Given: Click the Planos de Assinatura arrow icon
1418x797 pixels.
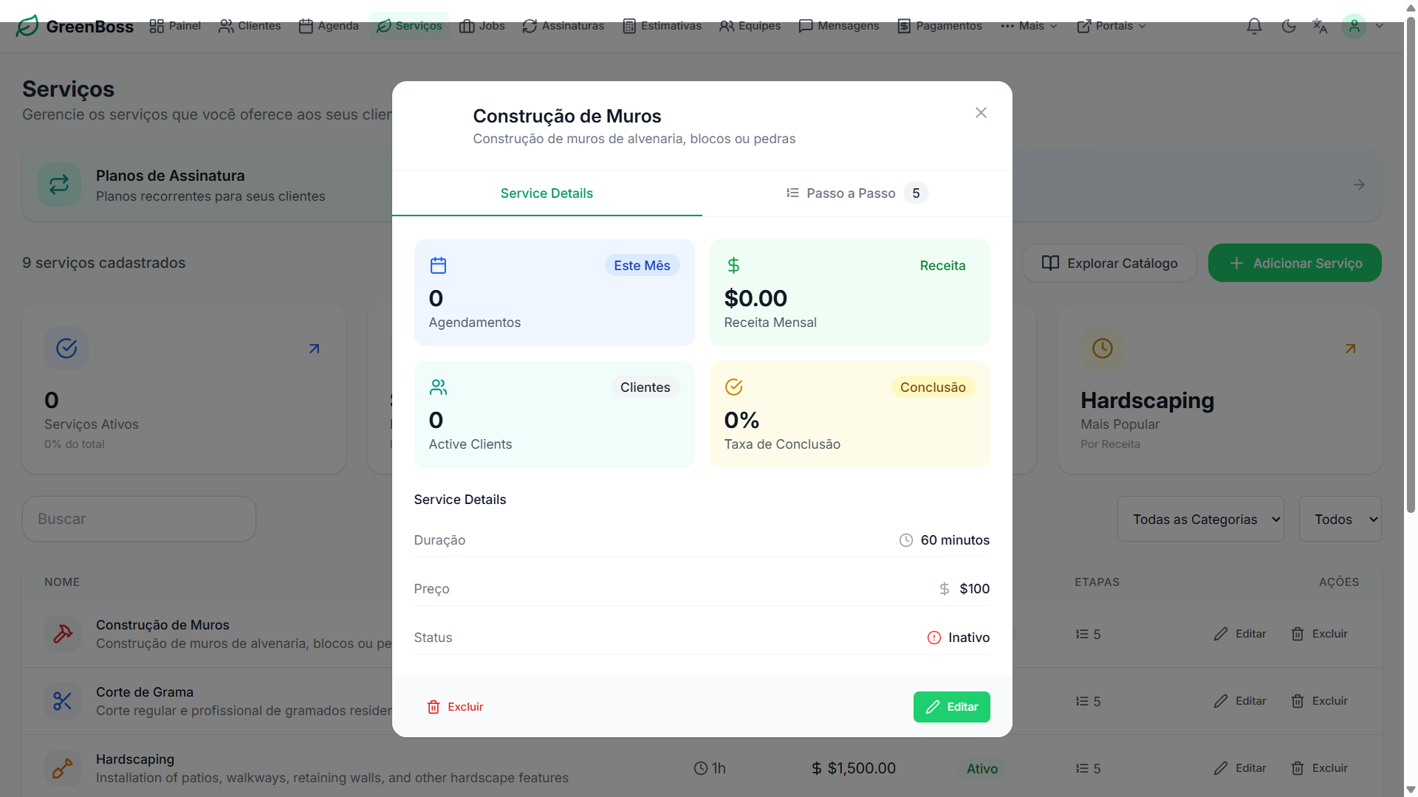Looking at the screenshot, I should click(1359, 184).
